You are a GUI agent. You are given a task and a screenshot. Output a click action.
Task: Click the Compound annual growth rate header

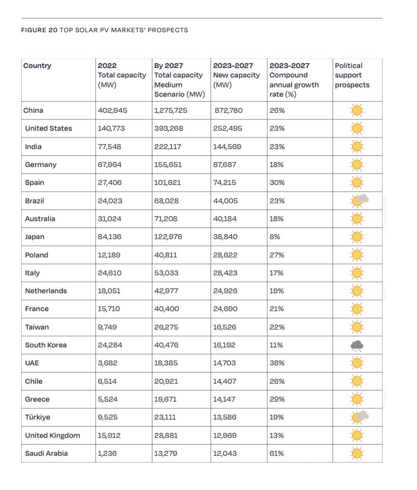pos(294,80)
